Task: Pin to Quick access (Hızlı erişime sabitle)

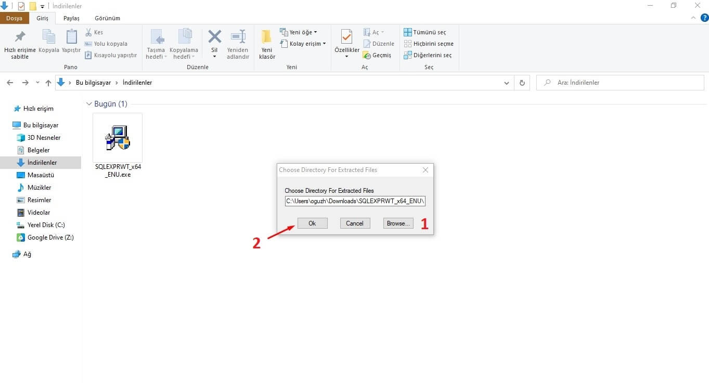Action: point(20,44)
